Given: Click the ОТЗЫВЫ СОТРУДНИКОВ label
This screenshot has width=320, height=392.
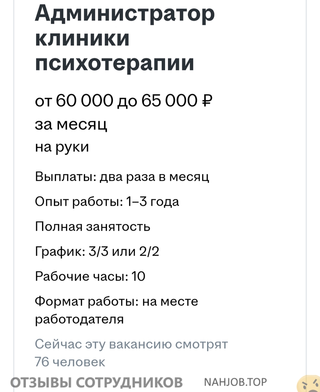Looking at the screenshot, I should (97, 382).
